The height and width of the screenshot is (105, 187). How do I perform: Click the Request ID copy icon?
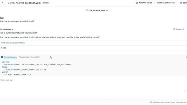pyautogui.click(x=174, y=29)
